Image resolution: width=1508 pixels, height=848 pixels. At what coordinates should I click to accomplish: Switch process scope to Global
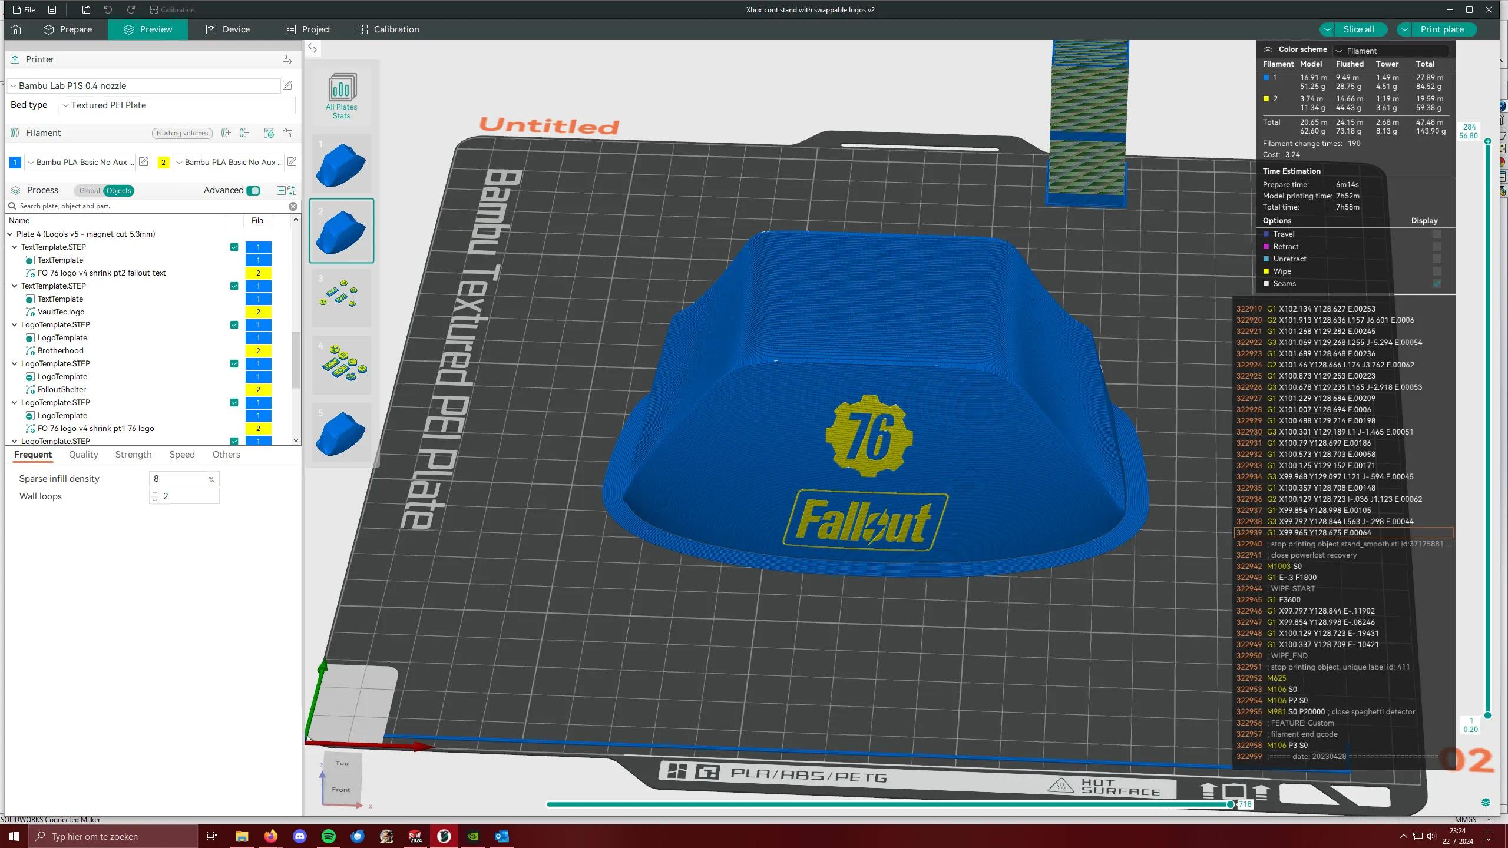pos(89,191)
